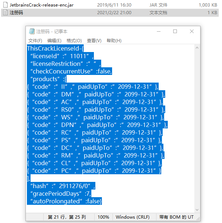This screenshot has width=222, height=223.
Task: Minimize the Notepad window
Action: 159,31
